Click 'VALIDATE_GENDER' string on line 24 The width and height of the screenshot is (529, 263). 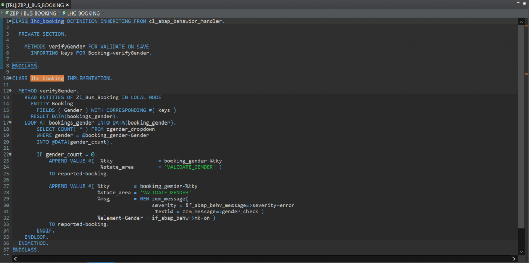pos(190,167)
